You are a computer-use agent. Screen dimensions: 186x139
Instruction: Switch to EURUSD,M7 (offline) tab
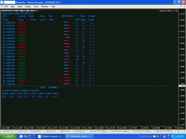(120, 131)
